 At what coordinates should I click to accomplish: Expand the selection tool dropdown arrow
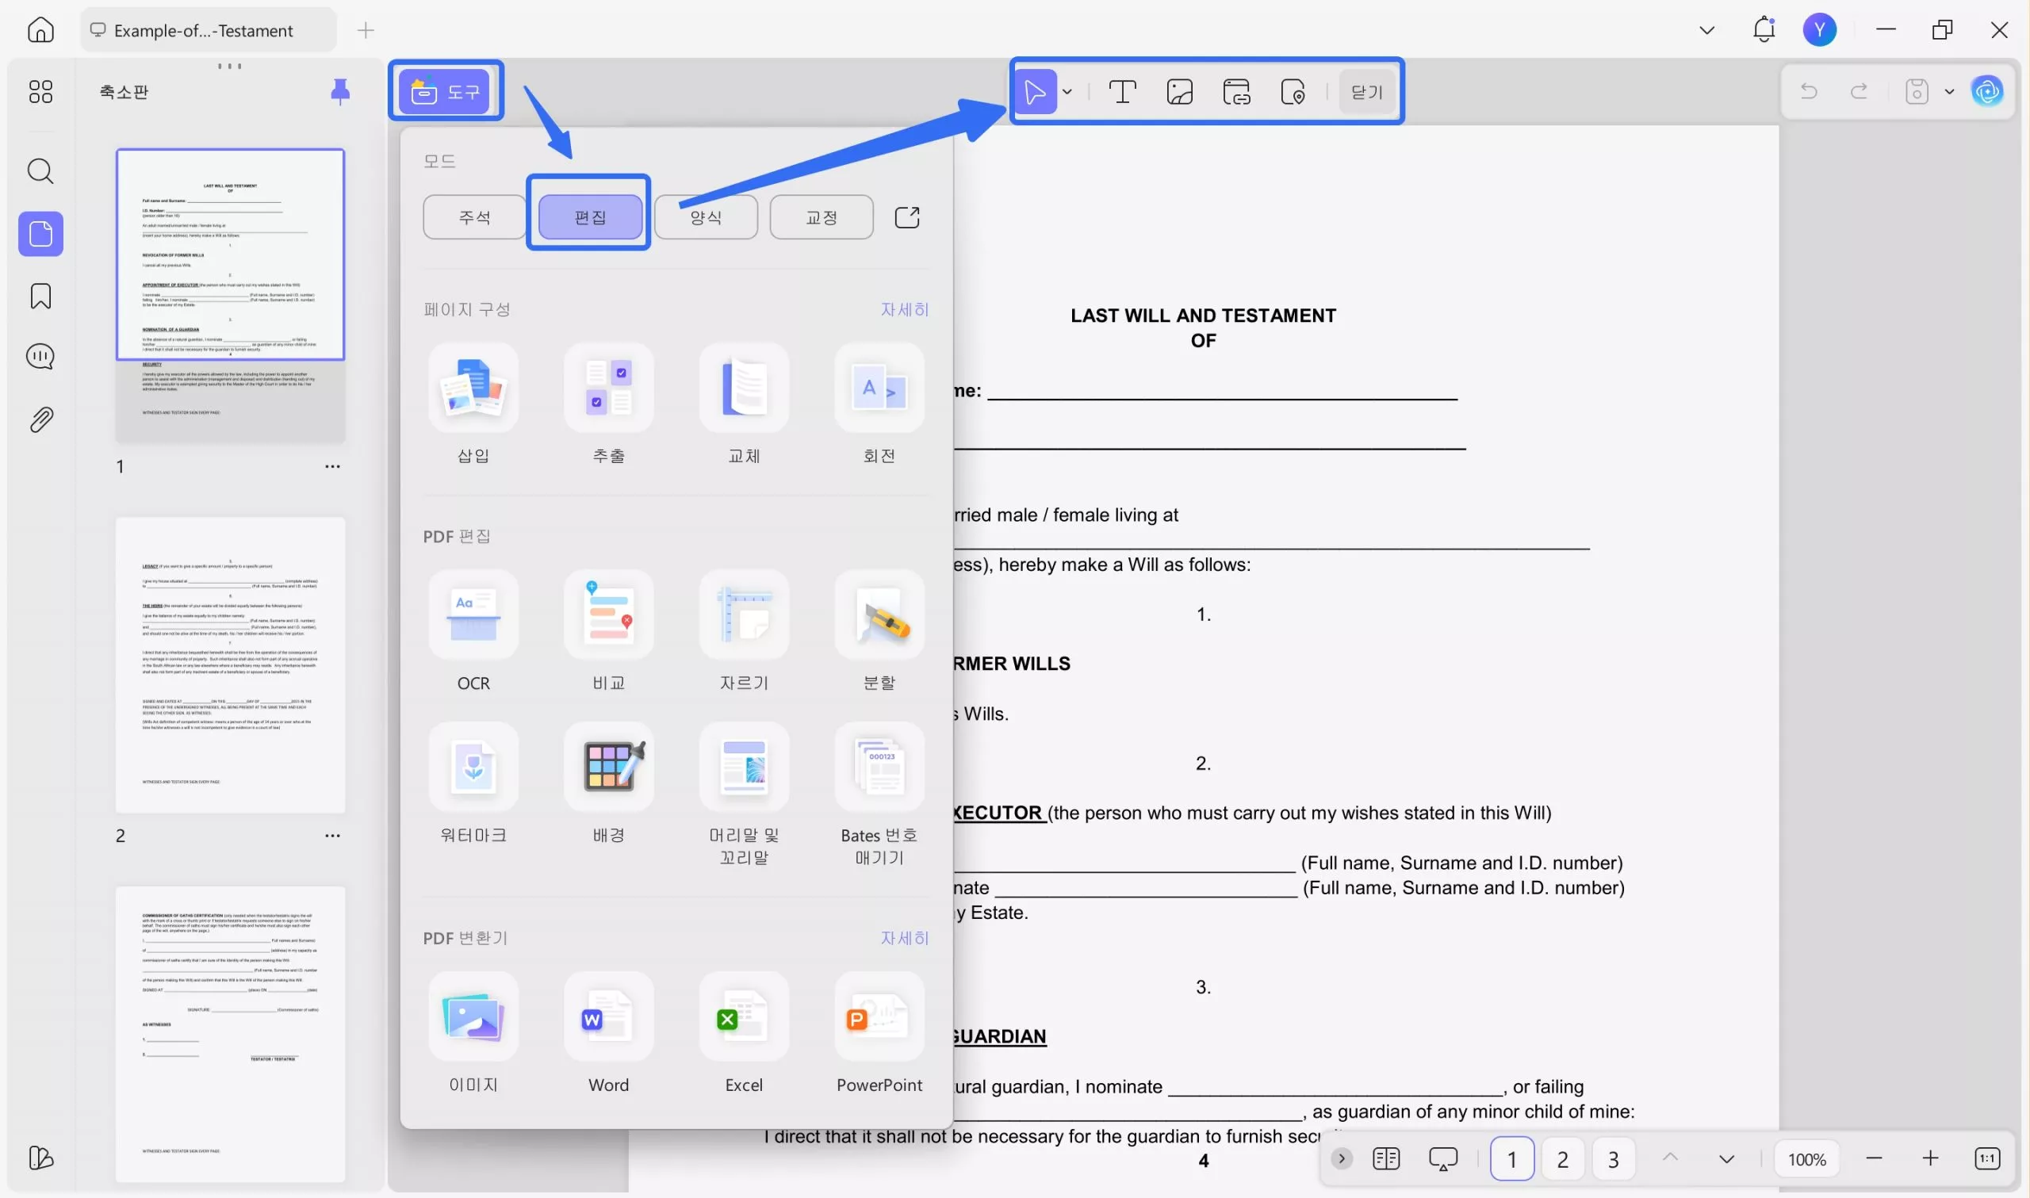[x=1067, y=91]
